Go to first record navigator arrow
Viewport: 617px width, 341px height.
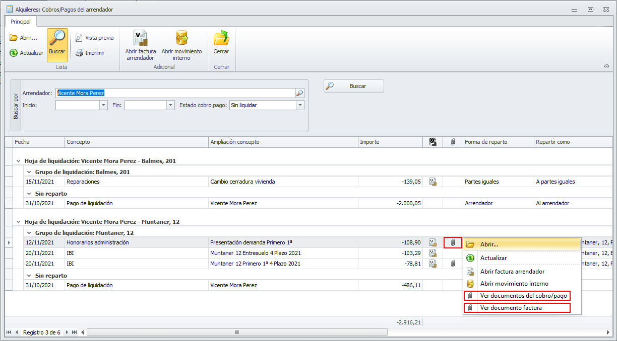(9, 332)
